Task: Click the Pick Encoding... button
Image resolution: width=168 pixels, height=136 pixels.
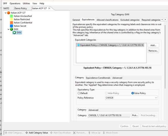Action: pyautogui.click(x=148, y=115)
